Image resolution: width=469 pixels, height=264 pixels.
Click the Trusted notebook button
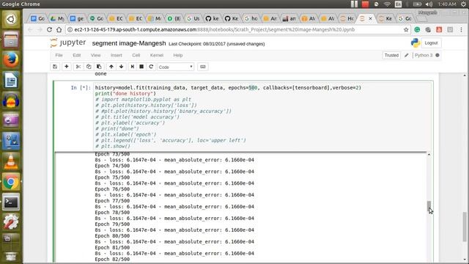(x=391, y=56)
